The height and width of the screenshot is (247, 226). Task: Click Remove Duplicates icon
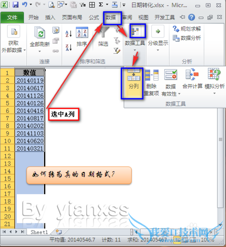151,75
